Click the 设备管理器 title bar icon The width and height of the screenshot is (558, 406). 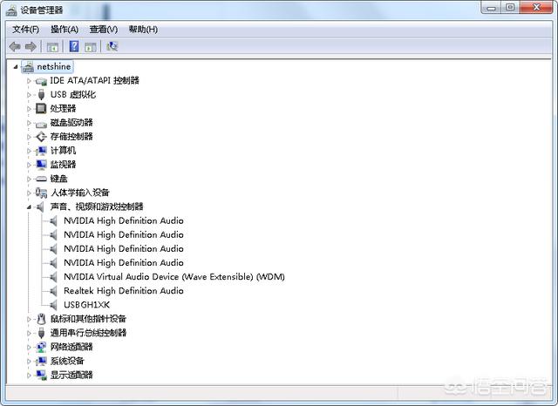pos(11,10)
